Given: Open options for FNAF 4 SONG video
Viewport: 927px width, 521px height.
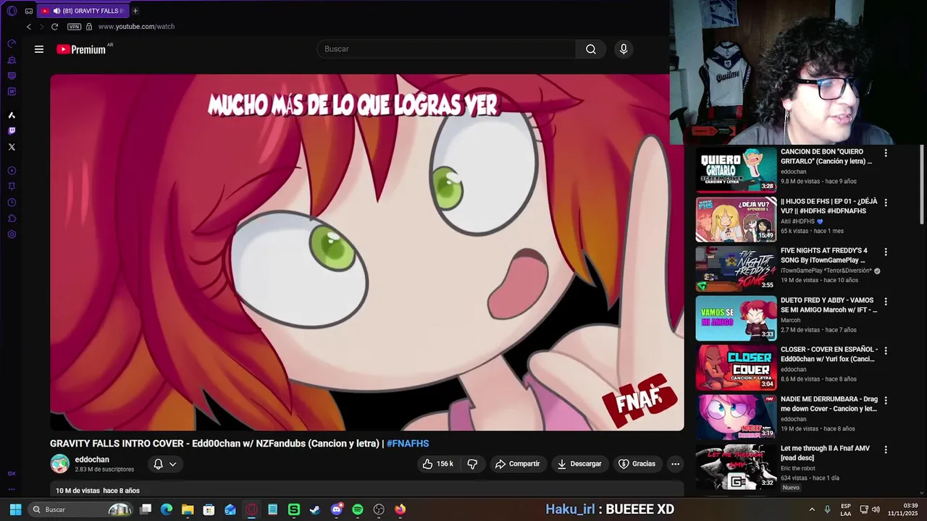Looking at the screenshot, I should pyautogui.click(x=885, y=252).
